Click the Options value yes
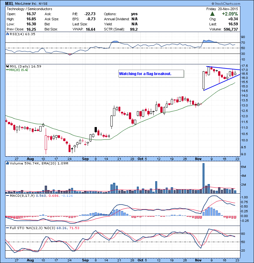 click(134, 14)
